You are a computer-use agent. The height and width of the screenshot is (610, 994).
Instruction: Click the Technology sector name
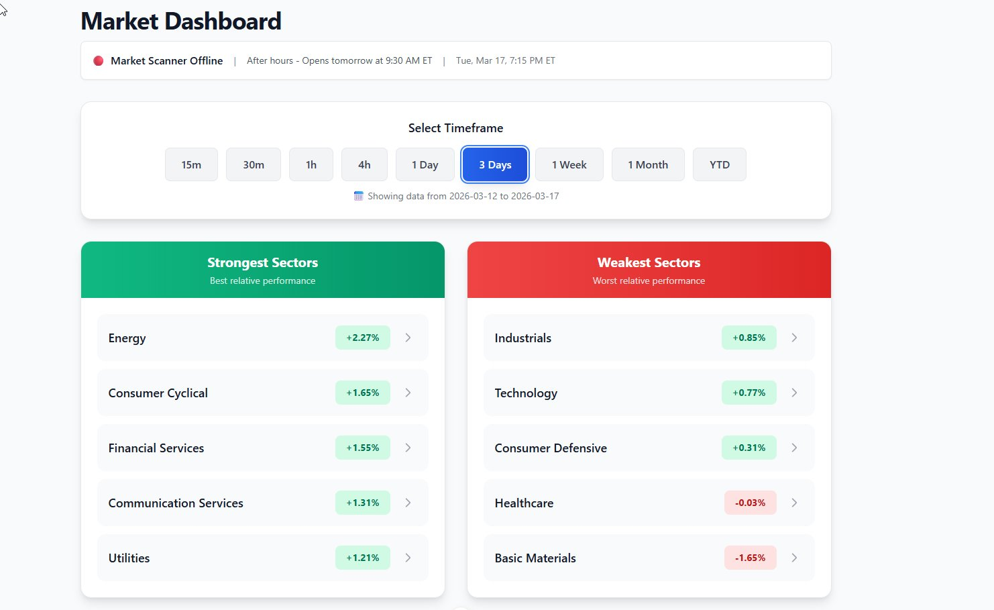tap(526, 393)
